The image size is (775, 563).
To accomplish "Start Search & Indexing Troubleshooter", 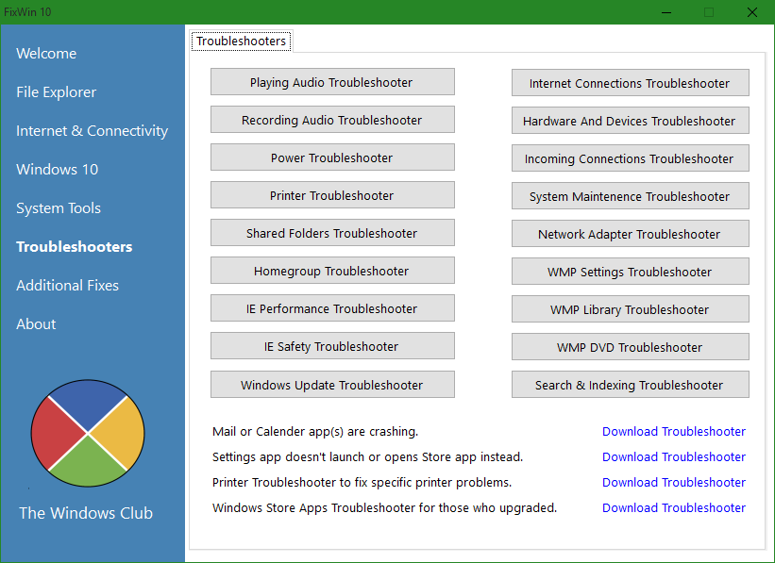I will coord(631,385).
